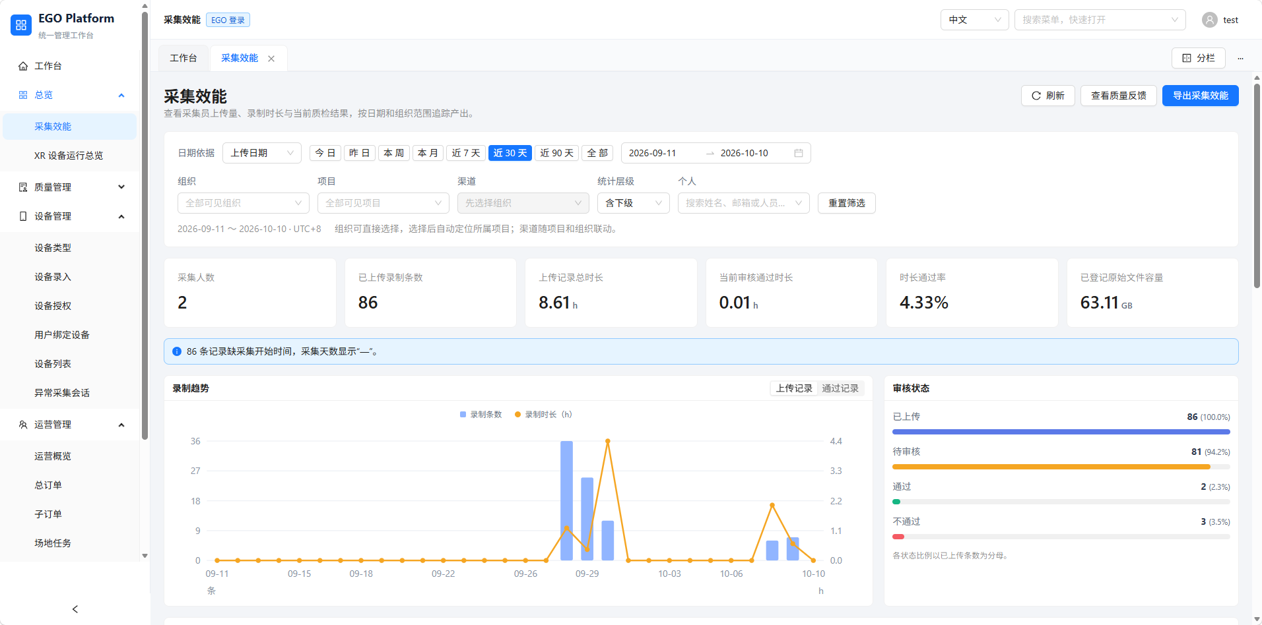Image resolution: width=1262 pixels, height=625 pixels.
Task: Close the 采集效能 tab
Action: pyautogui.click(x=271, y=59)
